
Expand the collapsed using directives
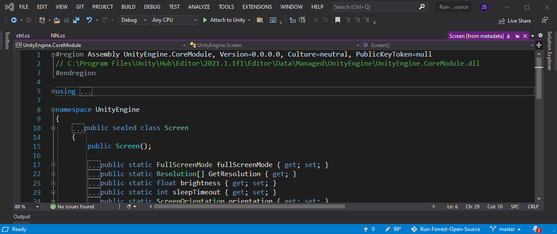(53, 91)
